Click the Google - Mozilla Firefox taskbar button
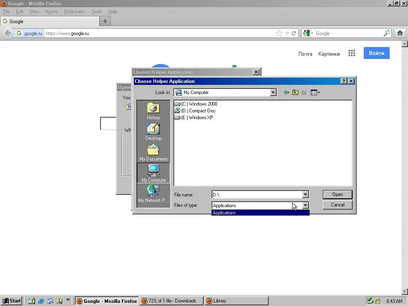Viewport: 408px width, 306px height. coord(107,301)
